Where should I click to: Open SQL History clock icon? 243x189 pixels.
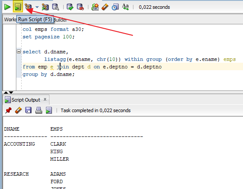(115, 7)
